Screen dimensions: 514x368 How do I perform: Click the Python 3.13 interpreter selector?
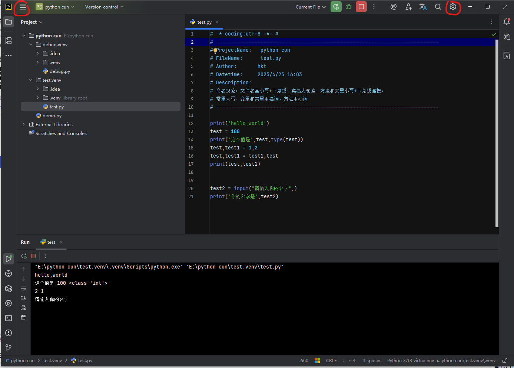(x=441, y=361)
